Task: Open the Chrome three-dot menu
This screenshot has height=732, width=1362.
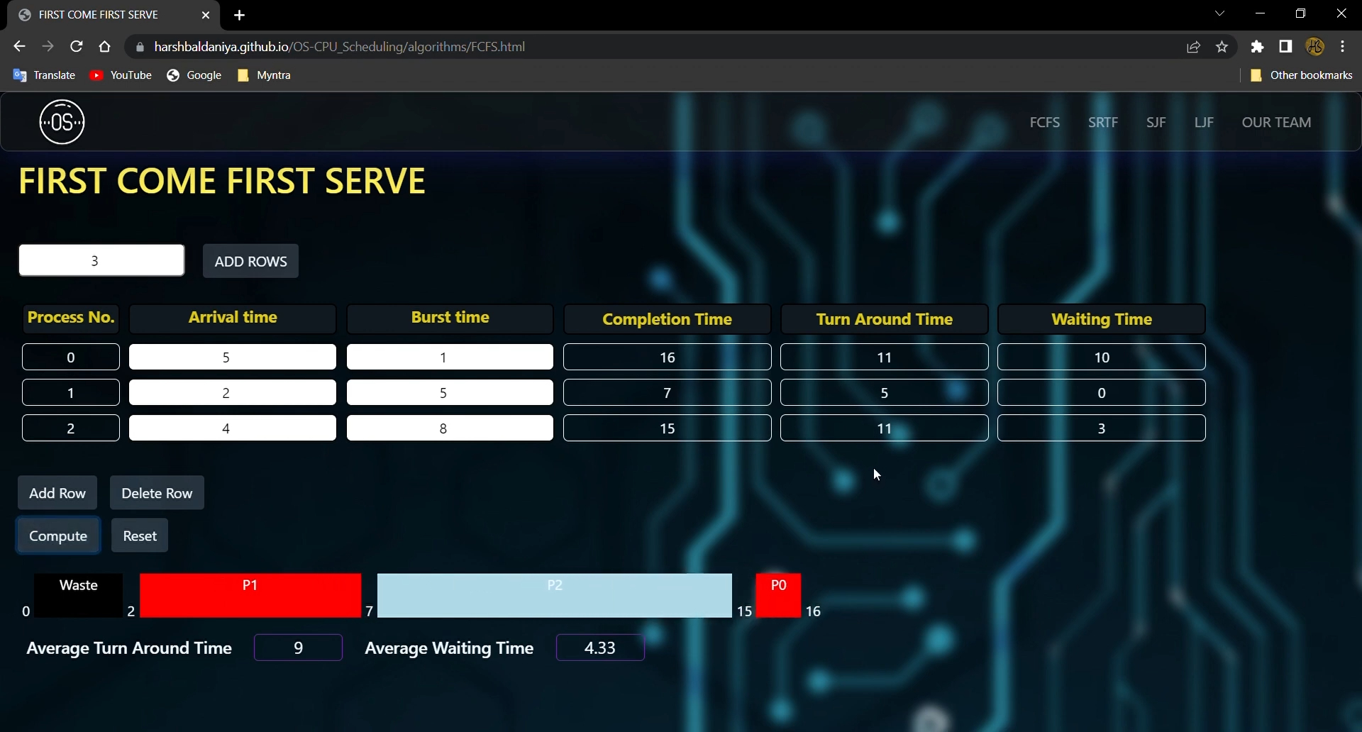Action: 1343,46
